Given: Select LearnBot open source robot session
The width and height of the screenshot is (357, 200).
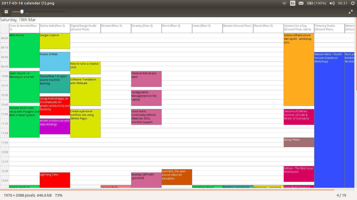Looking at the screenshot, I should [x=177, y=177].
